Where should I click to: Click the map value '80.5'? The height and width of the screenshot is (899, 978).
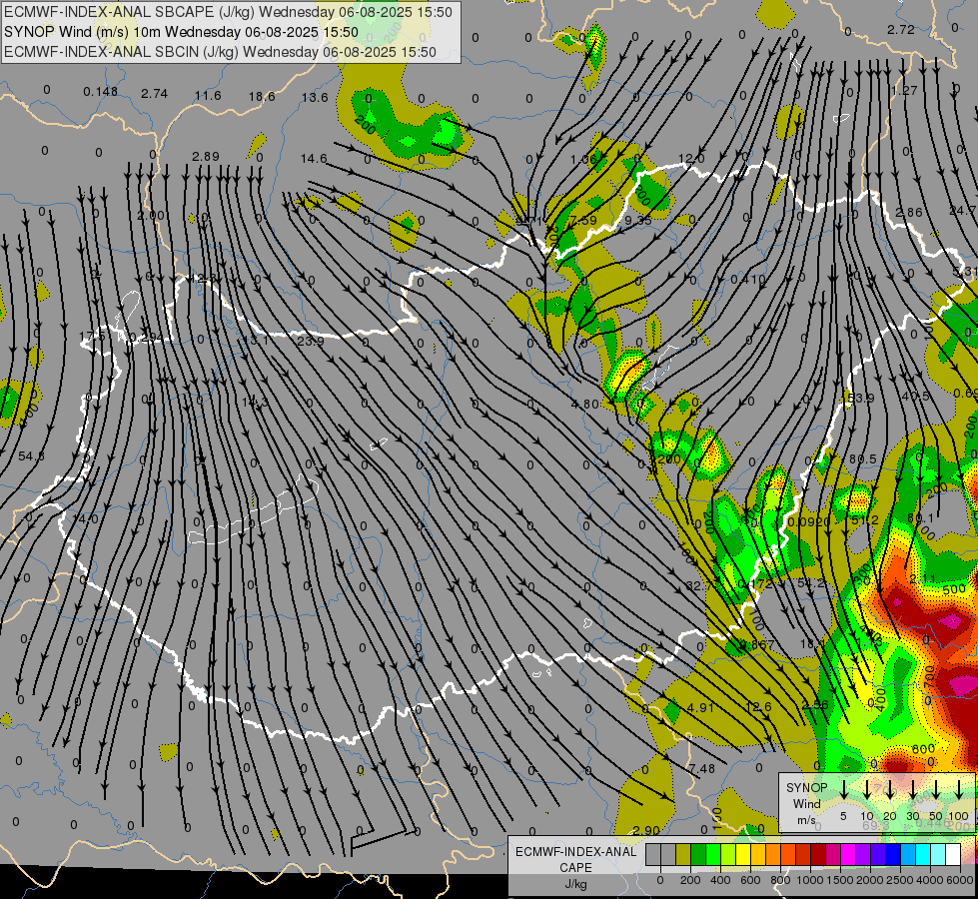(x=863, y=458)
